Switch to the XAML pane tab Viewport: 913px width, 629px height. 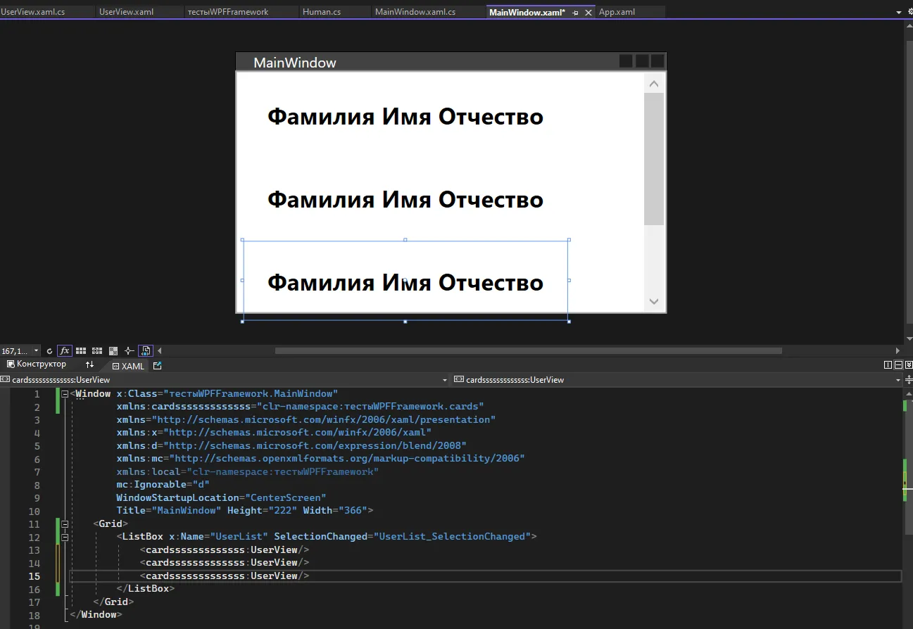pyautogui.click(x=128, y=366)
